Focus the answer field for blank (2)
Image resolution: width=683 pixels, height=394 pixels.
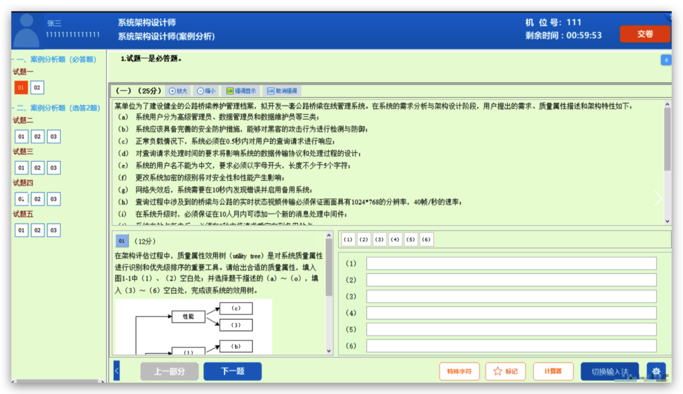point(512,280)
